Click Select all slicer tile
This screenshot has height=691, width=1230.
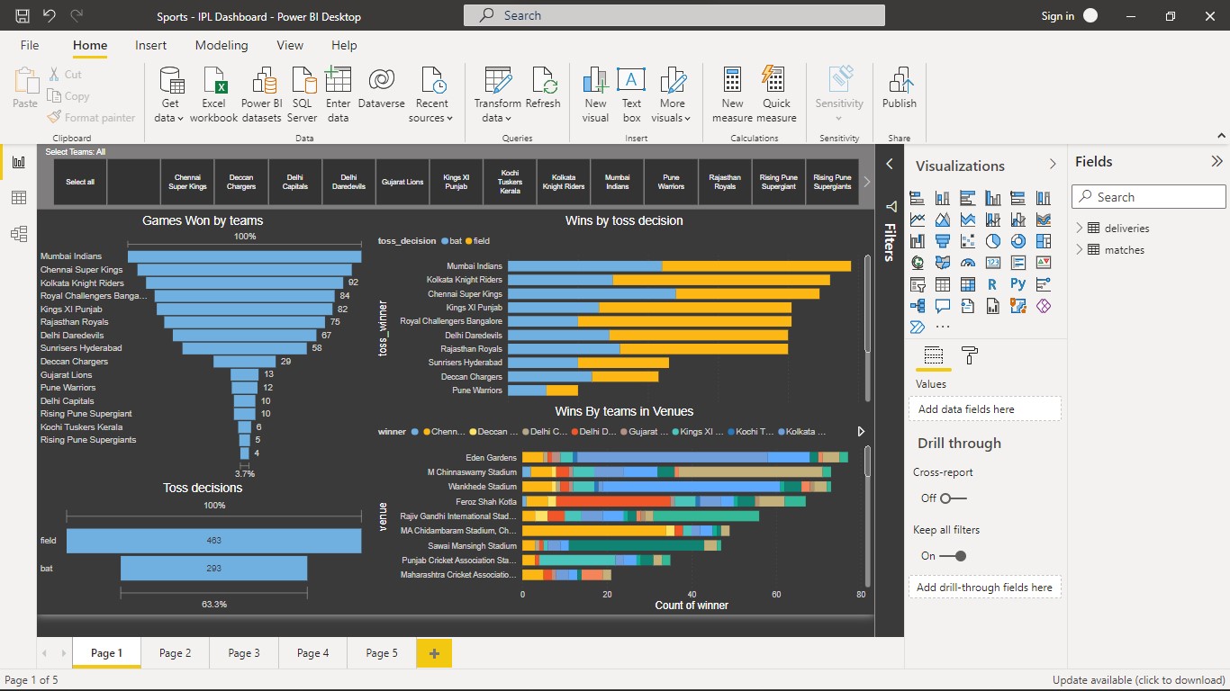79,182
